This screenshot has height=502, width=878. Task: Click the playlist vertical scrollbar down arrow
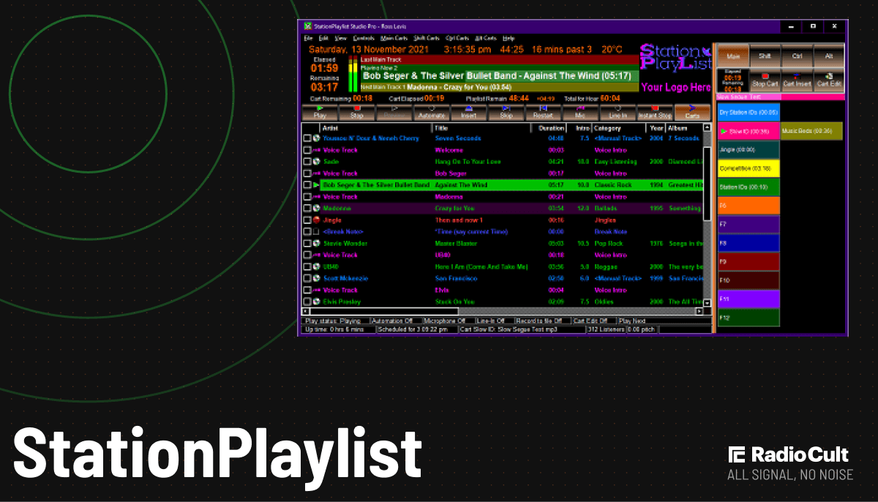coord(707,301)
